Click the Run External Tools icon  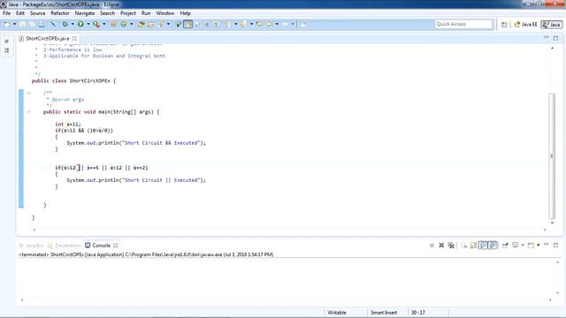point(96,24)
